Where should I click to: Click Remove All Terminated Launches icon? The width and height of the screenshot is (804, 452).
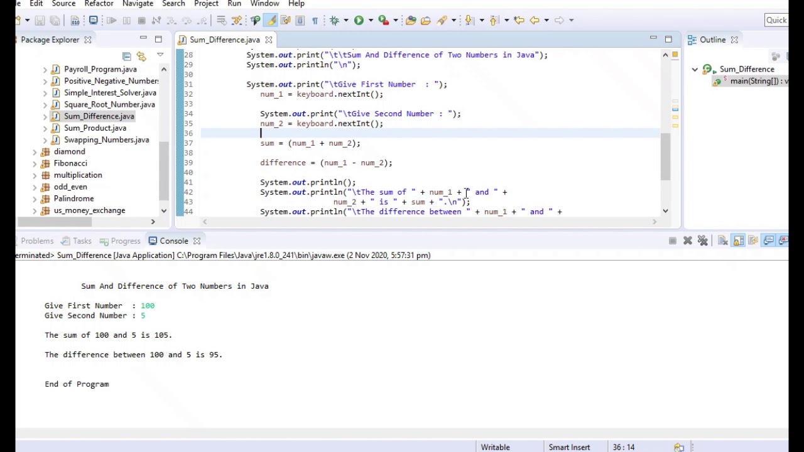[x=703, y=240]
